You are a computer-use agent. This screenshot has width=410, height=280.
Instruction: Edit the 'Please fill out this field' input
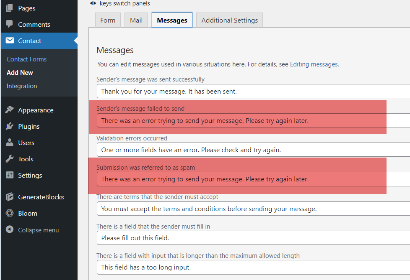(253, 238)
